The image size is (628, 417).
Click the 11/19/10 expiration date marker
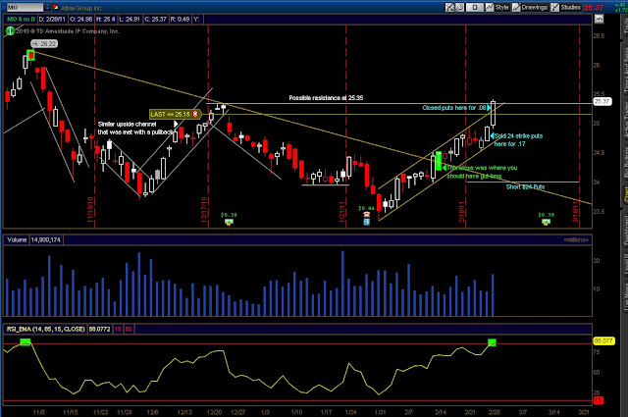[x=90, y=210]
